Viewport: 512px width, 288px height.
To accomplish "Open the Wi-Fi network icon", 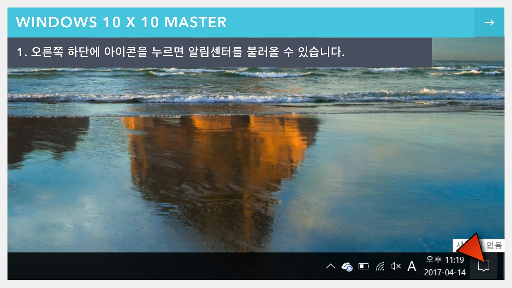I will pyautogui.click(x=380, y=266).
